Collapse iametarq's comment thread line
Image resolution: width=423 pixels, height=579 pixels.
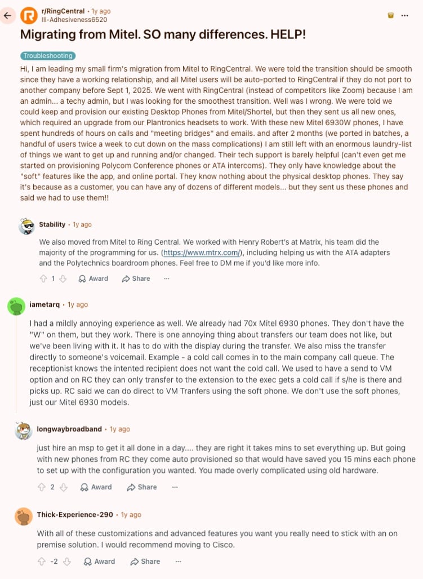(x=16, y=364)
